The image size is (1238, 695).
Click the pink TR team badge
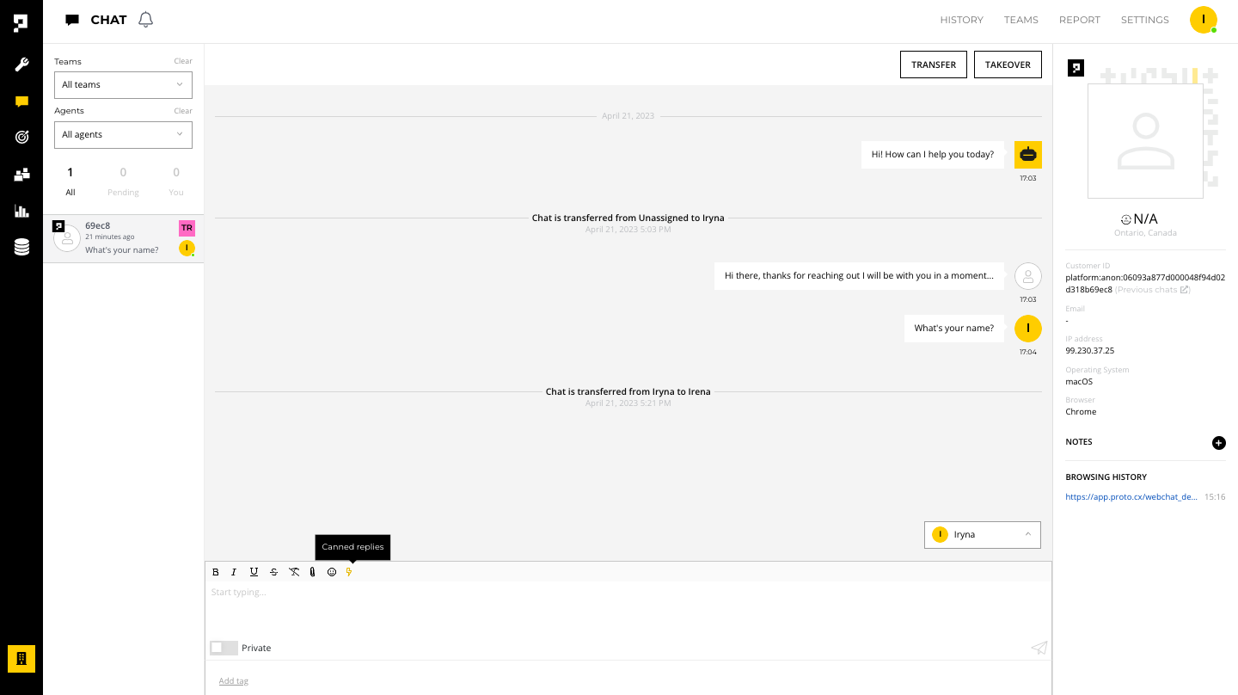187,228
